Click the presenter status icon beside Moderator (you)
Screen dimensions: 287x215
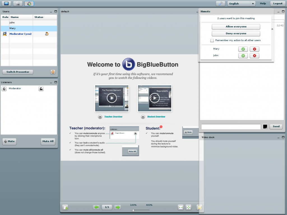coord(47,34)
